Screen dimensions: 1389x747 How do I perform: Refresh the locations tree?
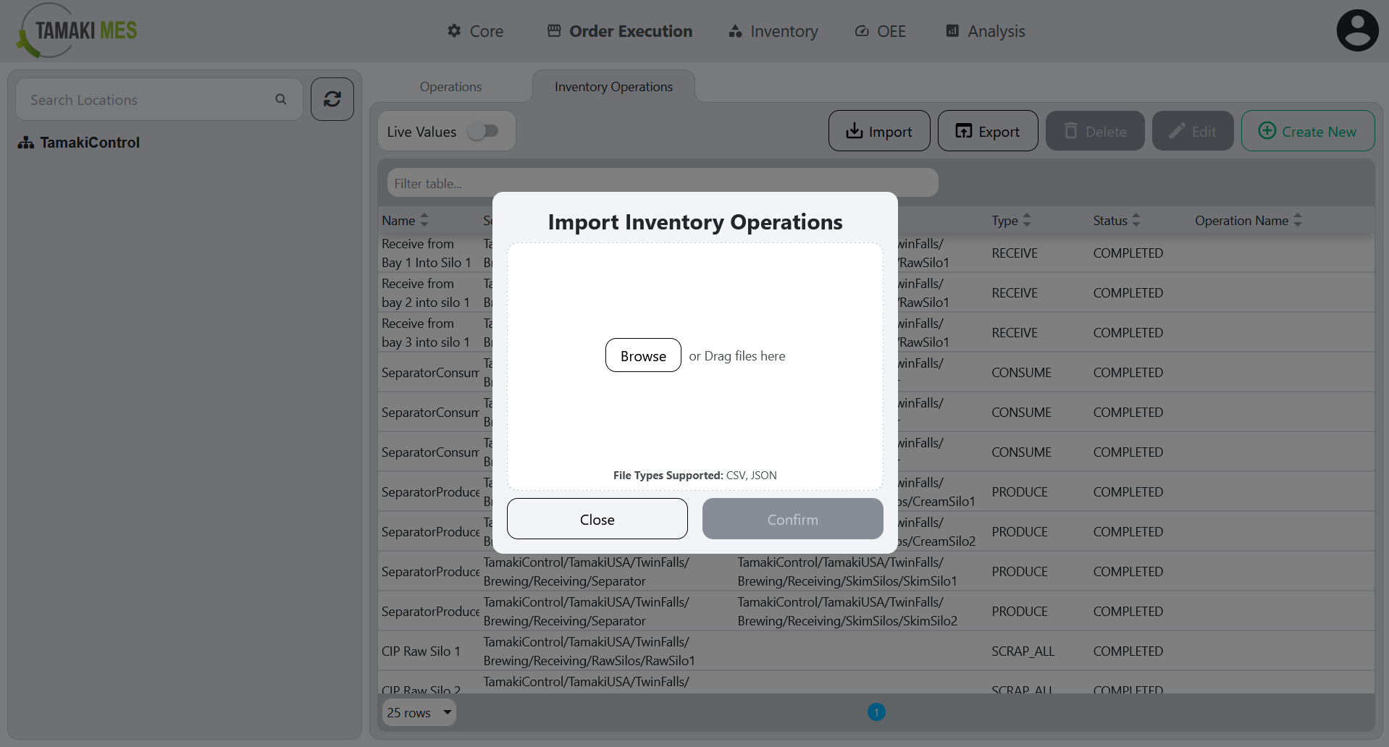tap(332, 99)
